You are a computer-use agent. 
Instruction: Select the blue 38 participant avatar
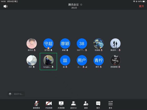point(82,43)
